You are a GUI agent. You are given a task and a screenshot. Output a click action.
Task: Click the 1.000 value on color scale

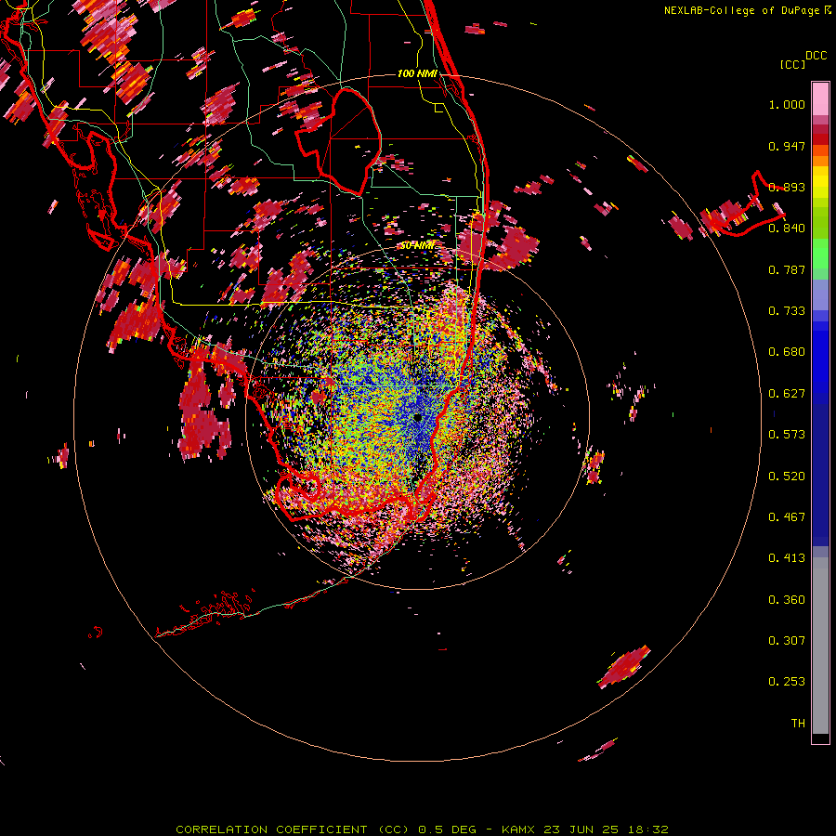point(787,104)
